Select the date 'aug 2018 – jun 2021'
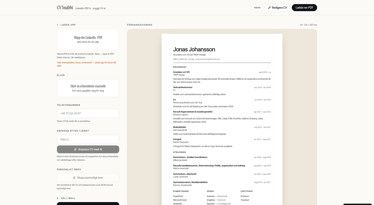Image resolution: width=374 pixels, height=205 pixels. [262, 183]
